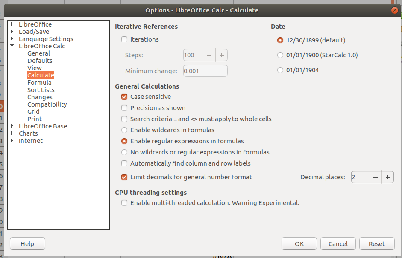Open the Compatibility options page
Screen dimensions: 402x258
[x=47, y=104]
